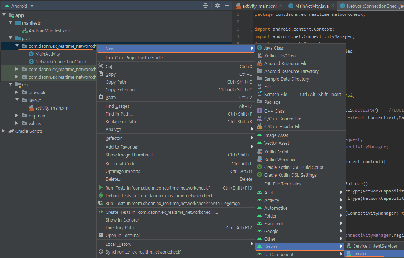This screenshot has width=404, height=258.
Task: Select MainActivity in the project tree
Action: click(47, 54)
